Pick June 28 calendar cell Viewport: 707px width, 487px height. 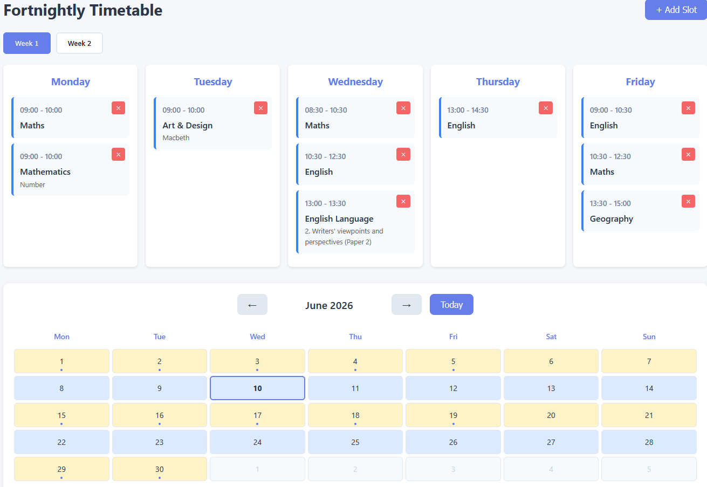click(649, 442)
